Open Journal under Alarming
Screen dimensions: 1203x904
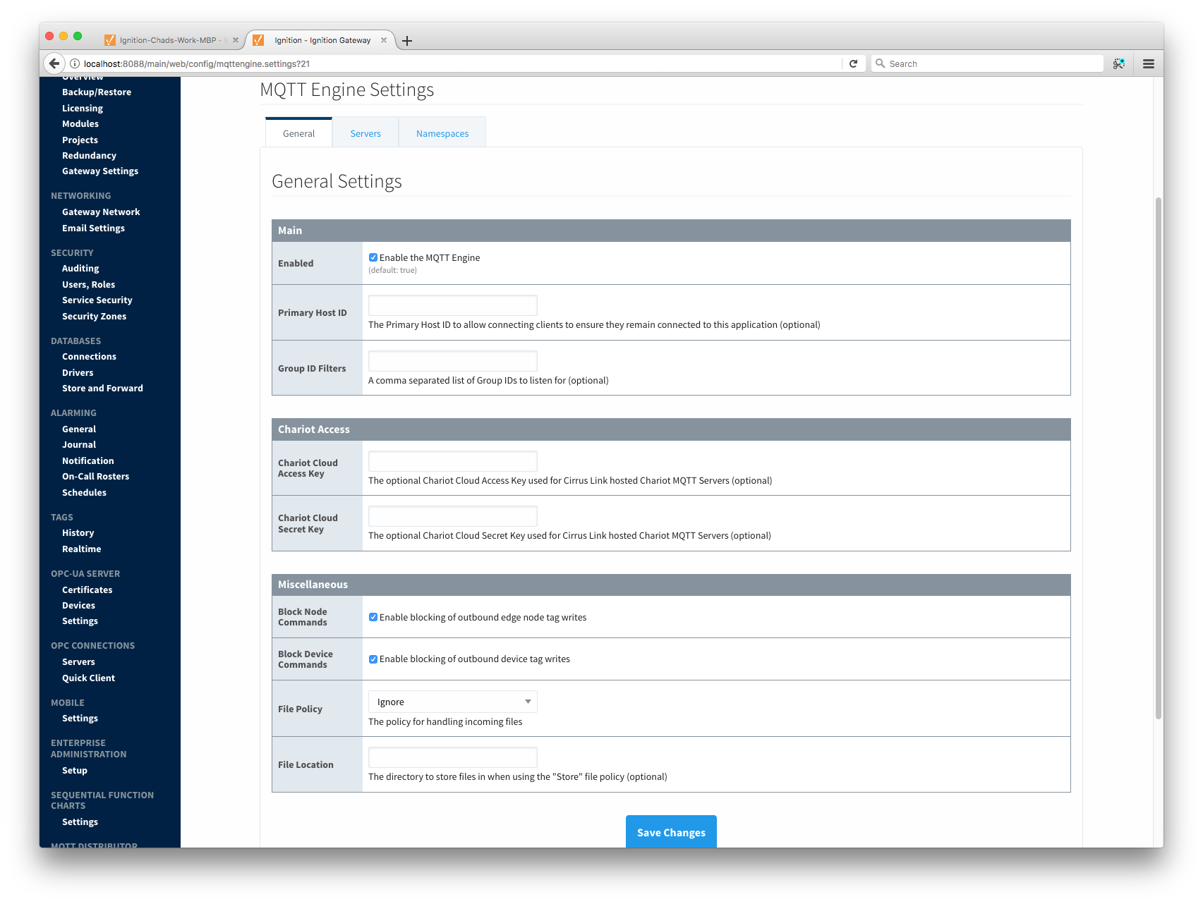[79, 445]
